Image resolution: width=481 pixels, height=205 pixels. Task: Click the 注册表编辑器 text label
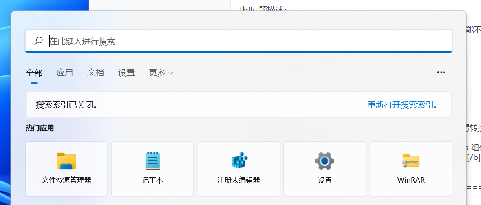[x=239, y=180]
